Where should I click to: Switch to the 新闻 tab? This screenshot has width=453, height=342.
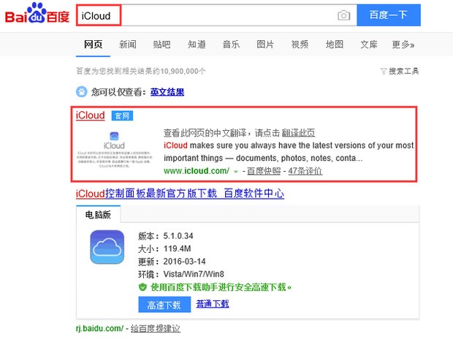tap(127, 45)
